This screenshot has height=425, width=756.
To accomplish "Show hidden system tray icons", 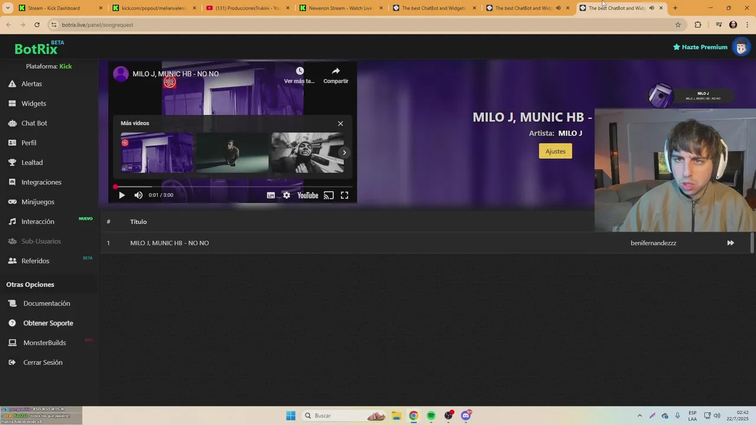I will (639, 416).
